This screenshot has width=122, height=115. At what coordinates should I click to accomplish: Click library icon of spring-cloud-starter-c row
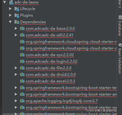coord(22,48)
